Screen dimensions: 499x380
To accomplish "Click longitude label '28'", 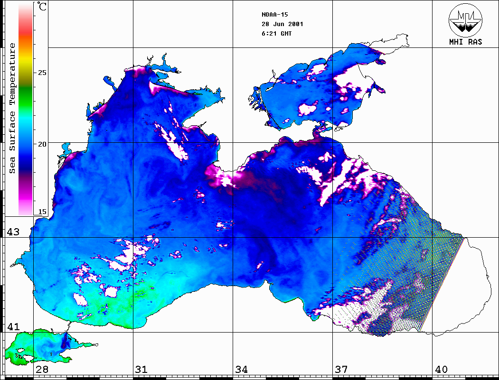I will pyautogui.click(x=42, y=370).
